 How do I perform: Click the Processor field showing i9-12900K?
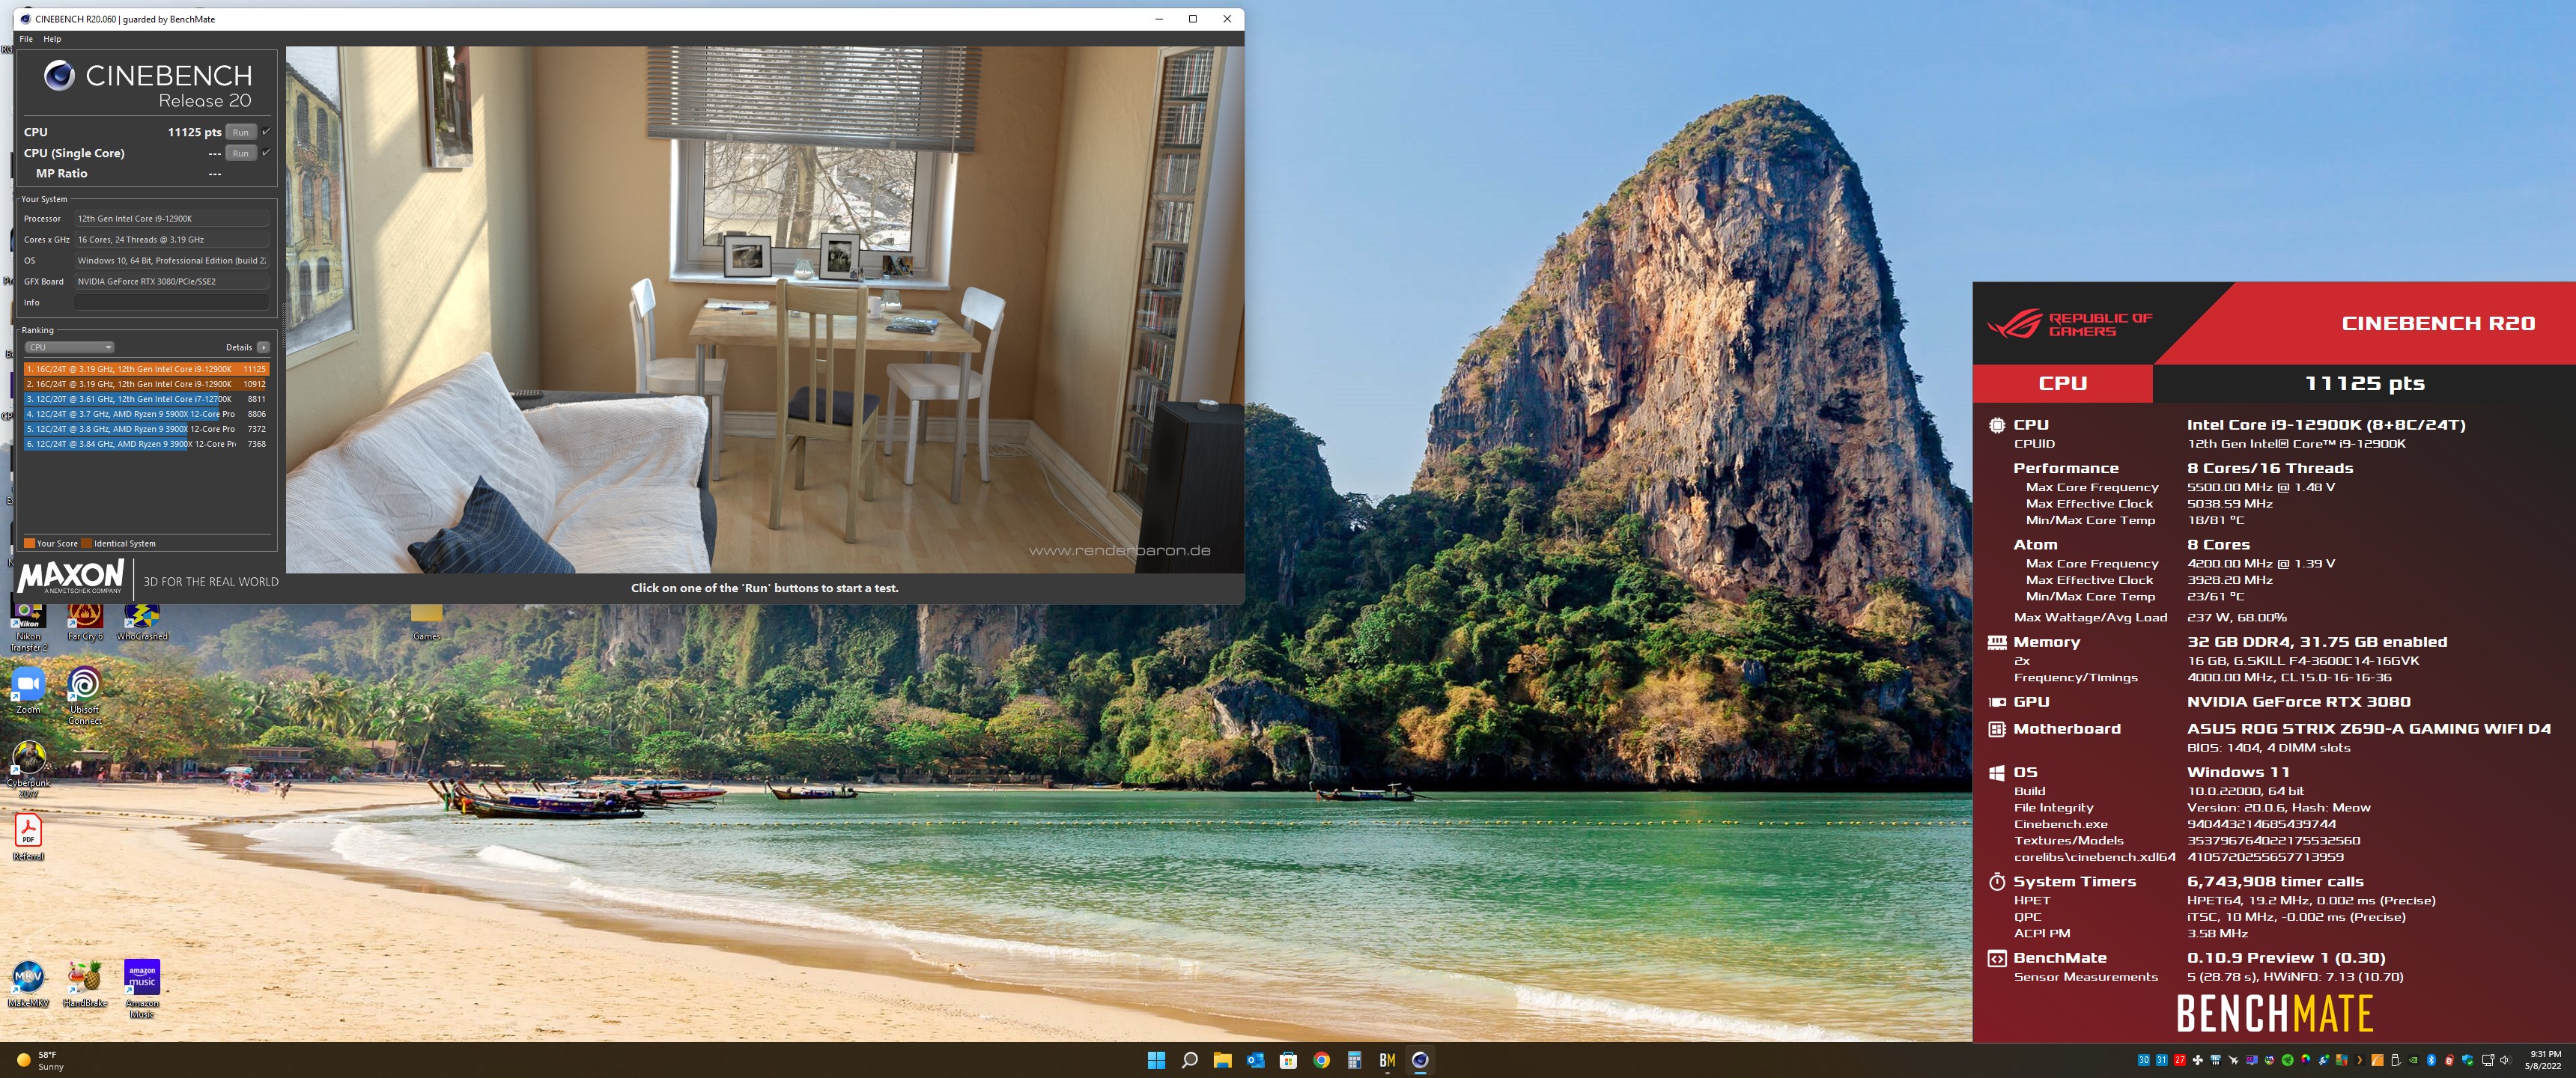point(172,218)
